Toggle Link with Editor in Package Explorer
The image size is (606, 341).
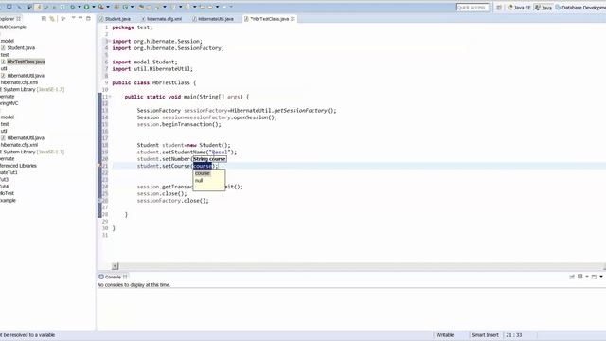(x=52, y=19)
